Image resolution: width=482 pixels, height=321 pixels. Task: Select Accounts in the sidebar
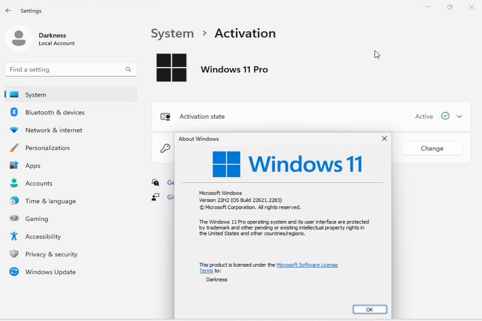pos(71,183)
